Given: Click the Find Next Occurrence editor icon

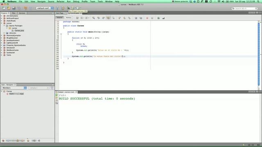Looking at the screenshot, I should [x=103, y=18].
